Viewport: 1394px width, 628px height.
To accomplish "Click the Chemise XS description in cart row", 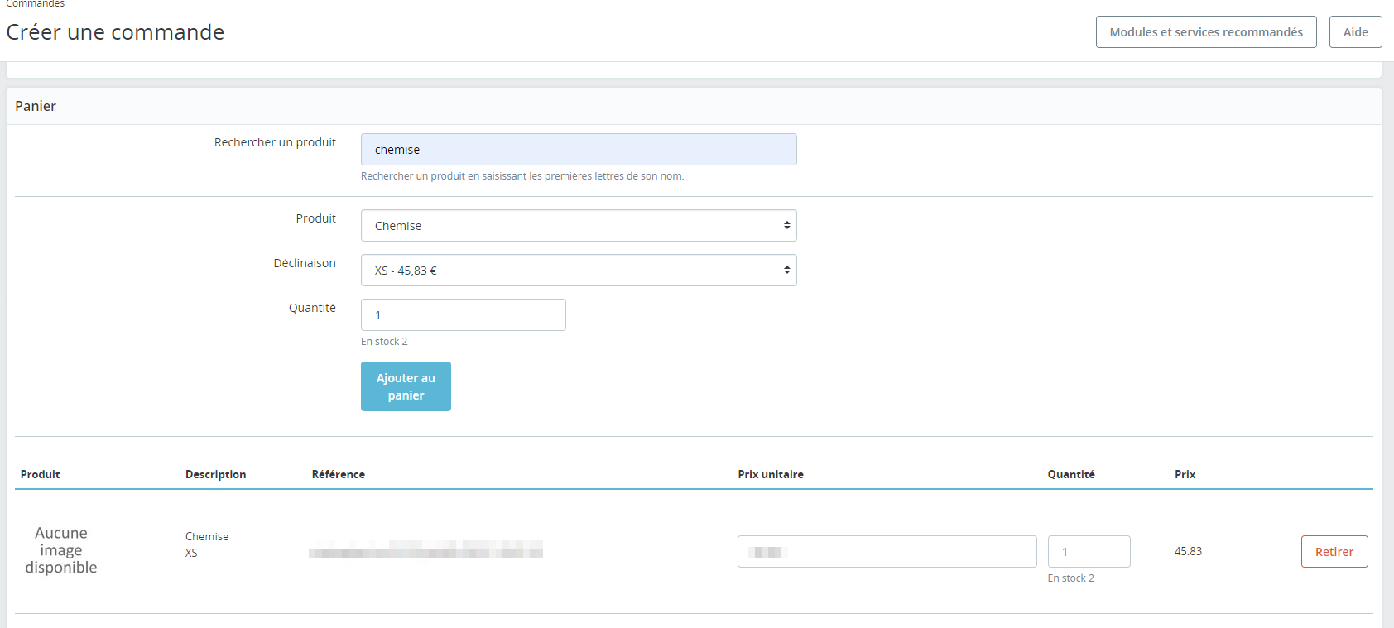I will click(x=207, y=544).
